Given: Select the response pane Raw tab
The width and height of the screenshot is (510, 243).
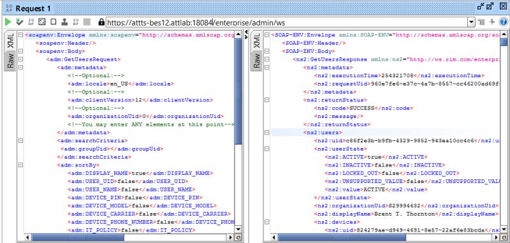Looking at the screenshot, I should [256, 60].
